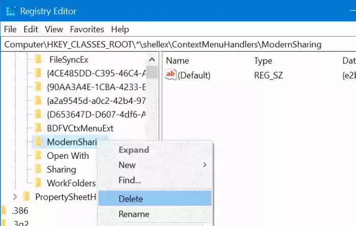Click the .386 key folder icon
Image resolution: width=356 pixels, height=226 pixels.
point(4,211)
